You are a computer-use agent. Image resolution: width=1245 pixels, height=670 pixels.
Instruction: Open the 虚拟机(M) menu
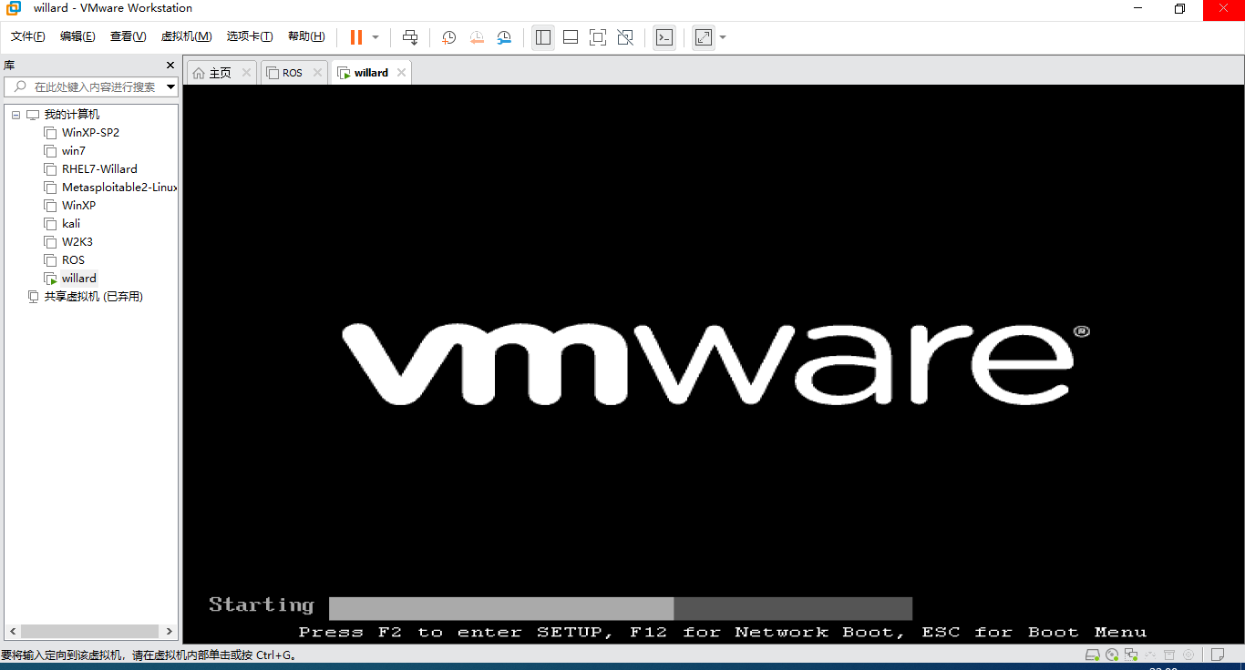point(186,36)
